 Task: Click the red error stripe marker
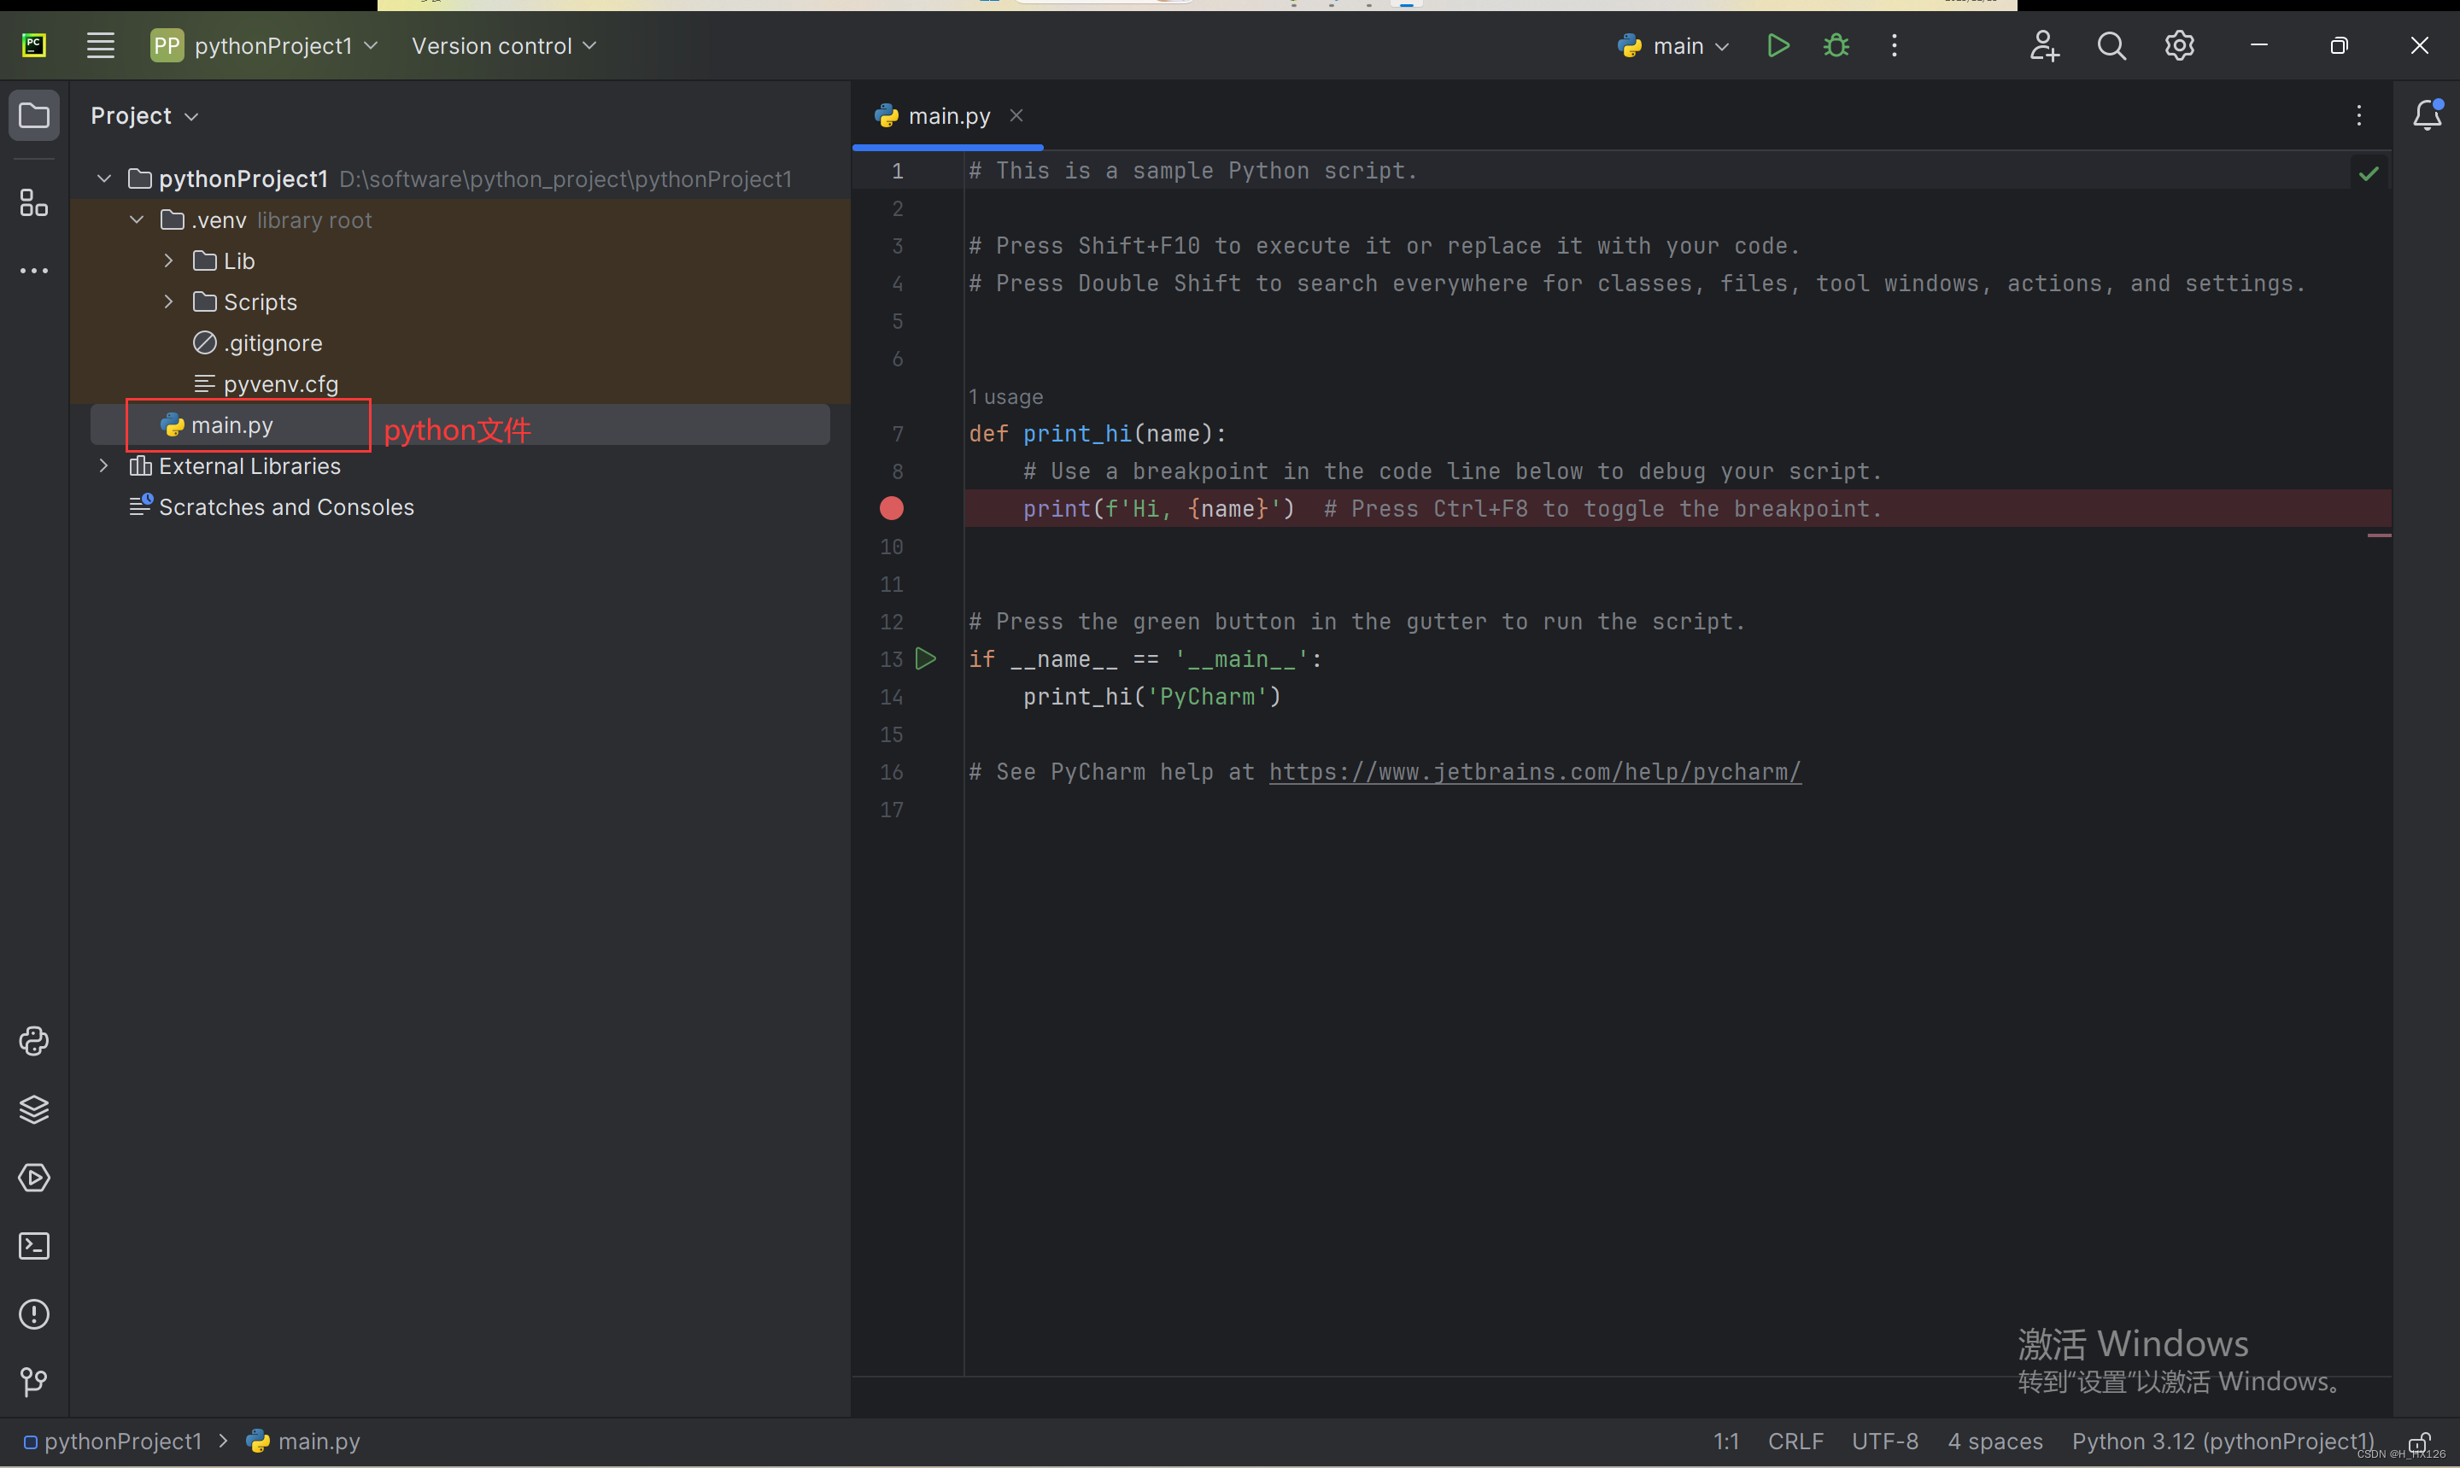click(x=2379, y=535)
